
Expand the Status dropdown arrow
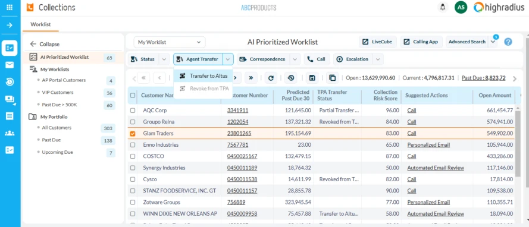tap(164, 59)
